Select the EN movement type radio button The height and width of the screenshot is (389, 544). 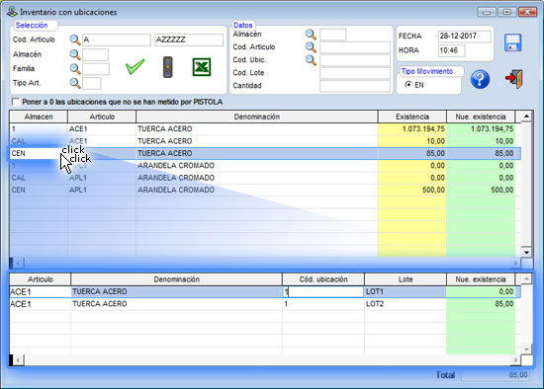pyautogui.click(x=408, y=85)
